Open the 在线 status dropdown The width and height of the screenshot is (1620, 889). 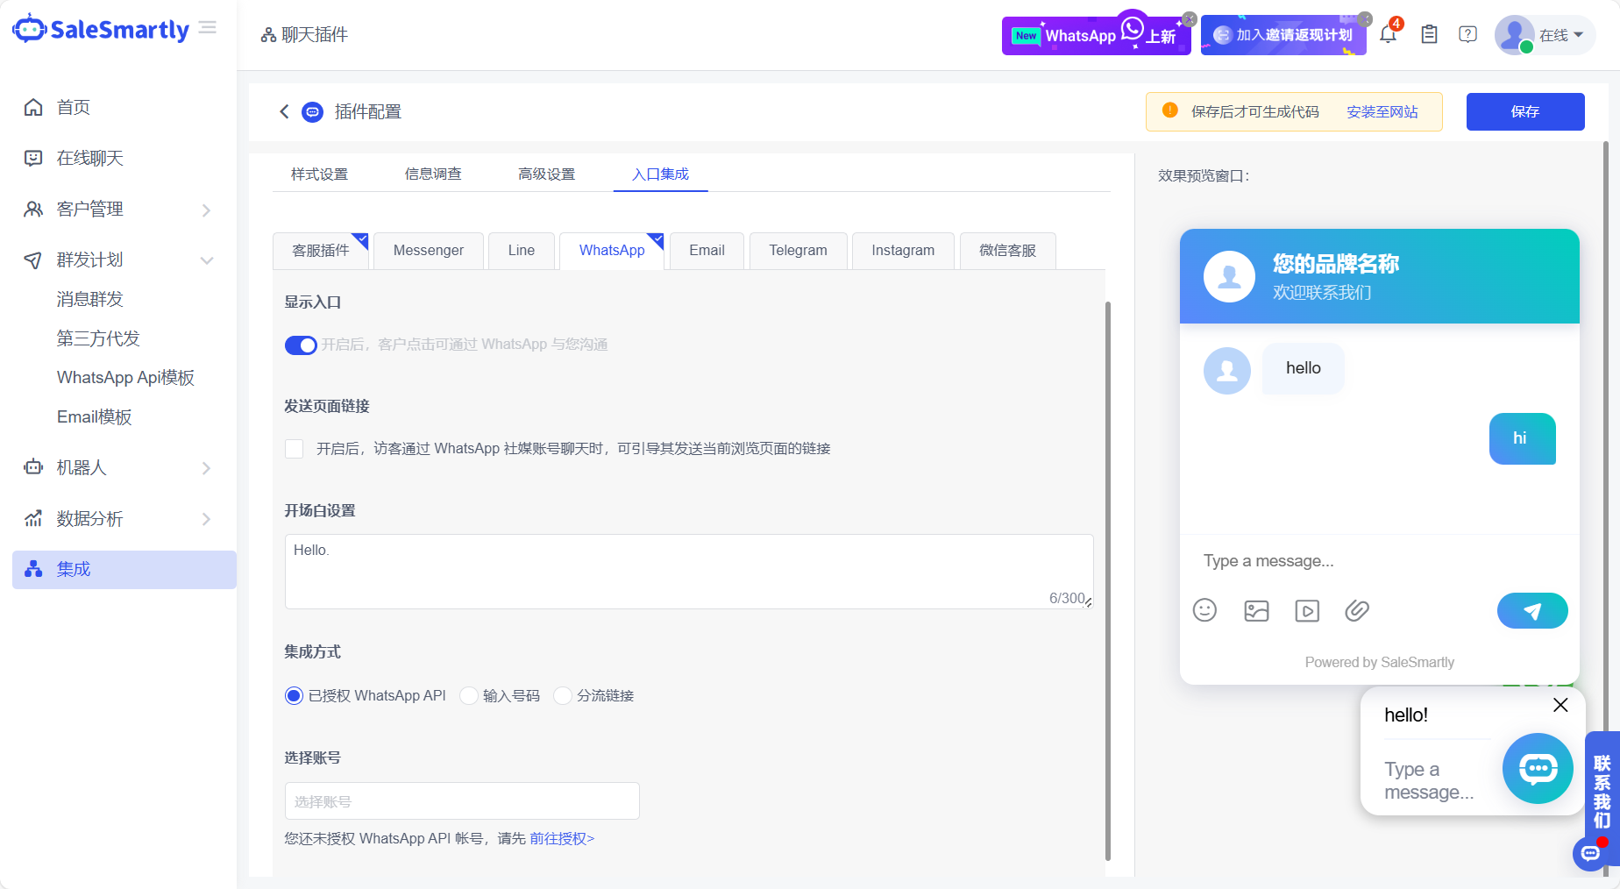pyautogui.click(x=1560, y=35)
